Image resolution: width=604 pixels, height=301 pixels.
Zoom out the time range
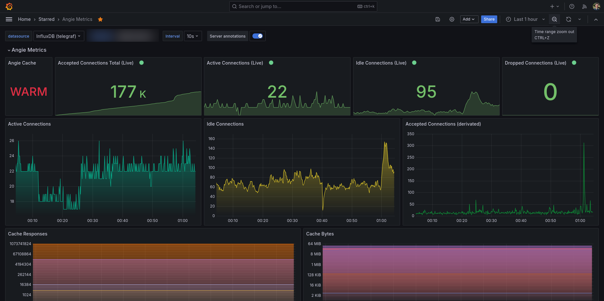click(554, 19)
